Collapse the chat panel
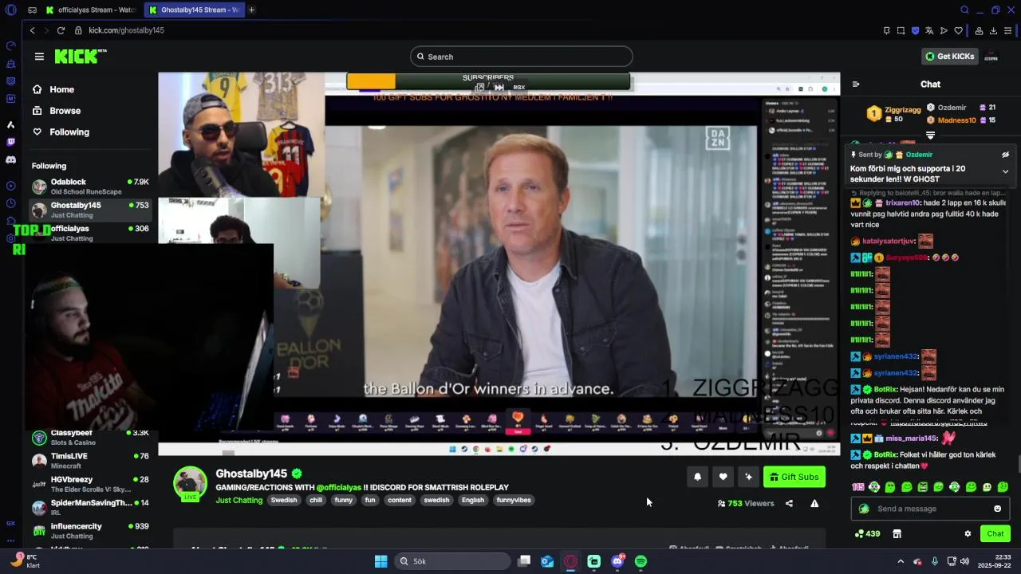Image resolution: width=1021 pixels, height=574 pixels. pos(856,84)
